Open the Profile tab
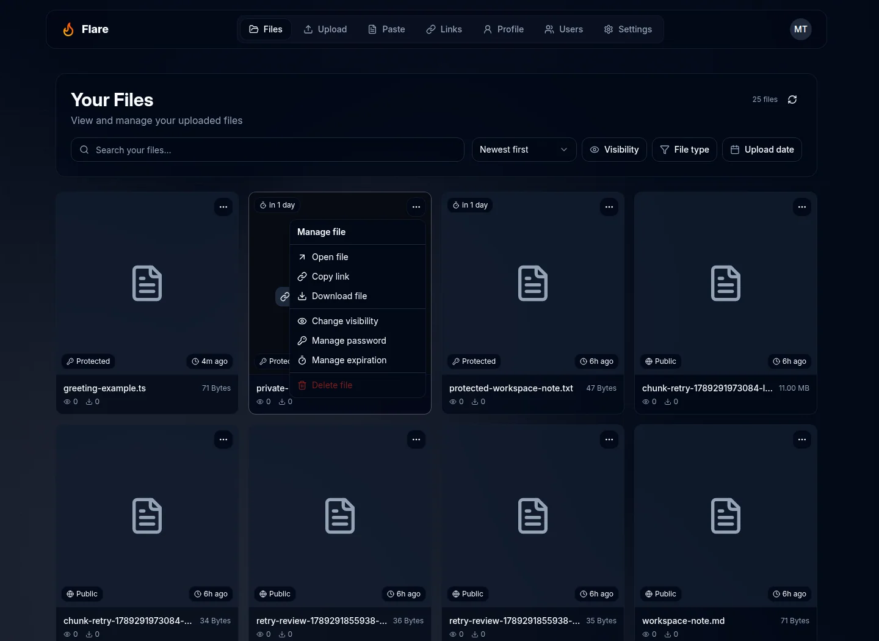This screenshot has height=641, width=879. point(504,29)
